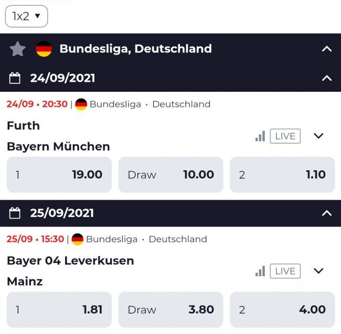Favorite the Bundesliga league with star icon
Screen dimensions: 341x334
pos(17,49)
